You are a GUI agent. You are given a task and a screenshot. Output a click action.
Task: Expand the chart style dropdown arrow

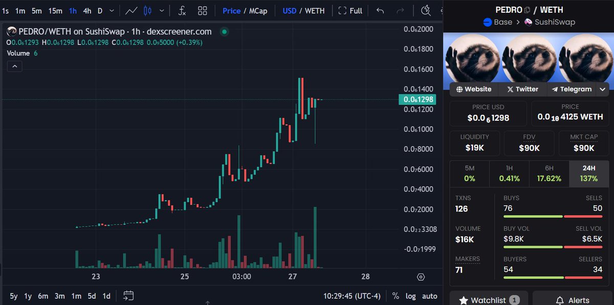click(x=162, y=10)
